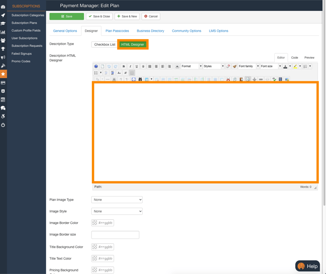Click the trophy icon in left sidebar
This screenshot has width=326, height=274.
coord(3,49)
